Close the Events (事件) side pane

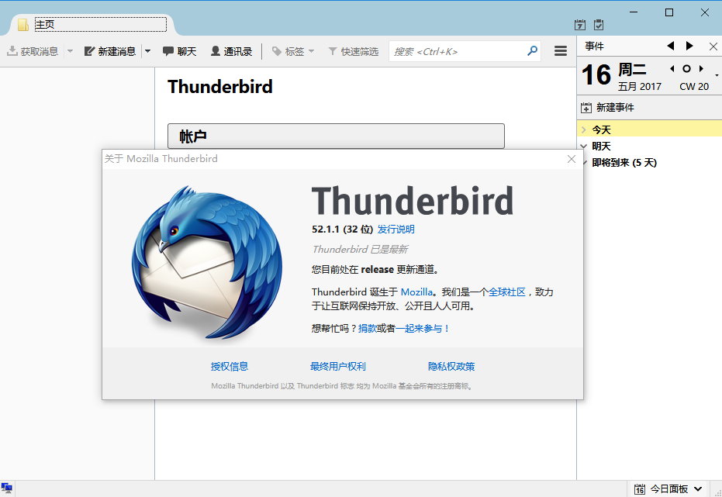(x=713, y=46)
